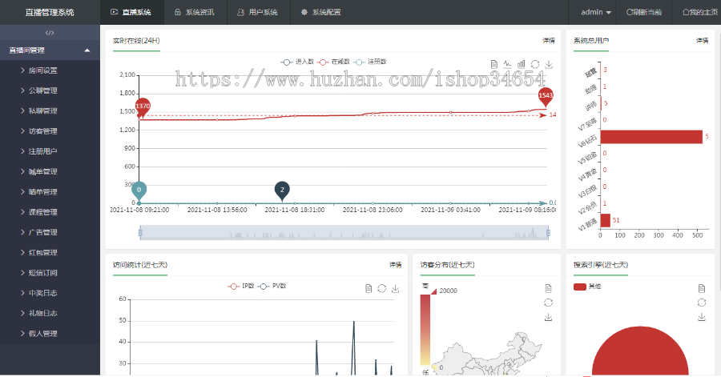Click 直播管理系统 logo title
This screenshot has height=377, width=721.
tap(50, 12)
